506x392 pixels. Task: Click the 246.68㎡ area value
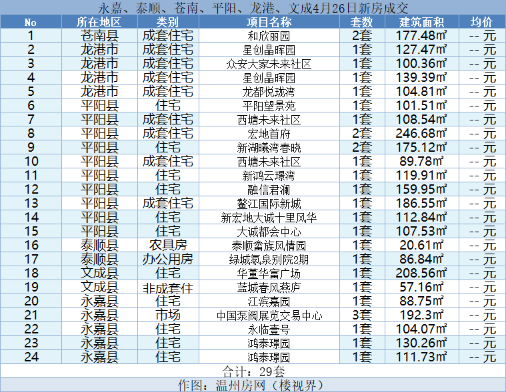click(421, 133)
